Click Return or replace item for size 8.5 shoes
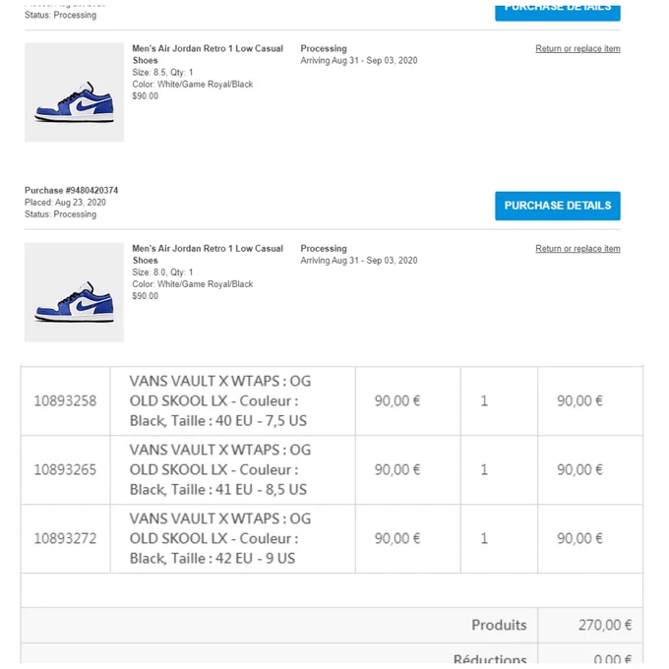This screenshot has height=669, width=669. 578,48
